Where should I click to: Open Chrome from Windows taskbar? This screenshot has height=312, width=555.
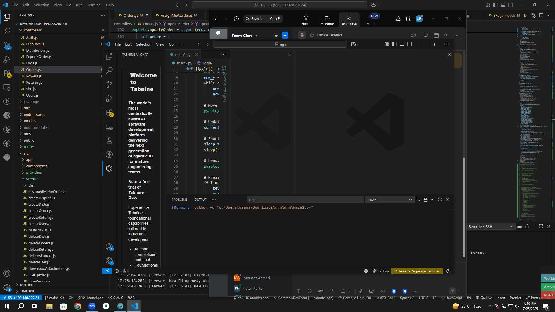click(x=78, y=306)
